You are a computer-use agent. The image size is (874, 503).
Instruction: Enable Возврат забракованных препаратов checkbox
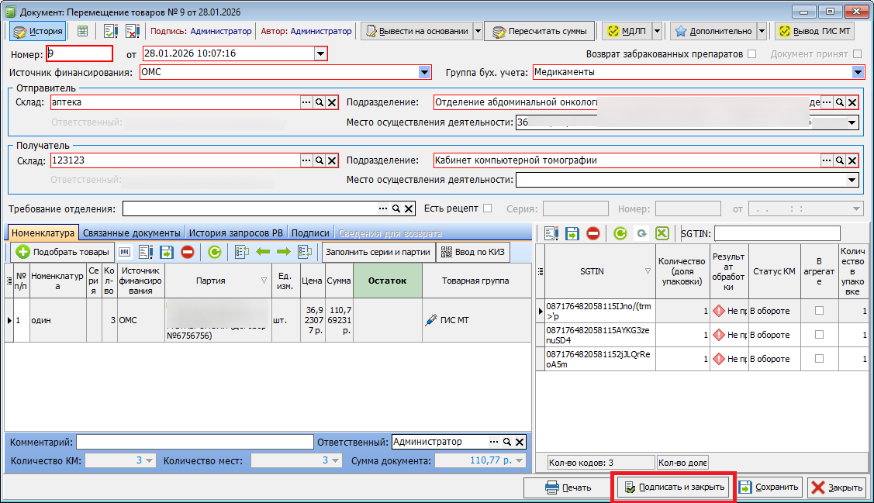point(751,54)
